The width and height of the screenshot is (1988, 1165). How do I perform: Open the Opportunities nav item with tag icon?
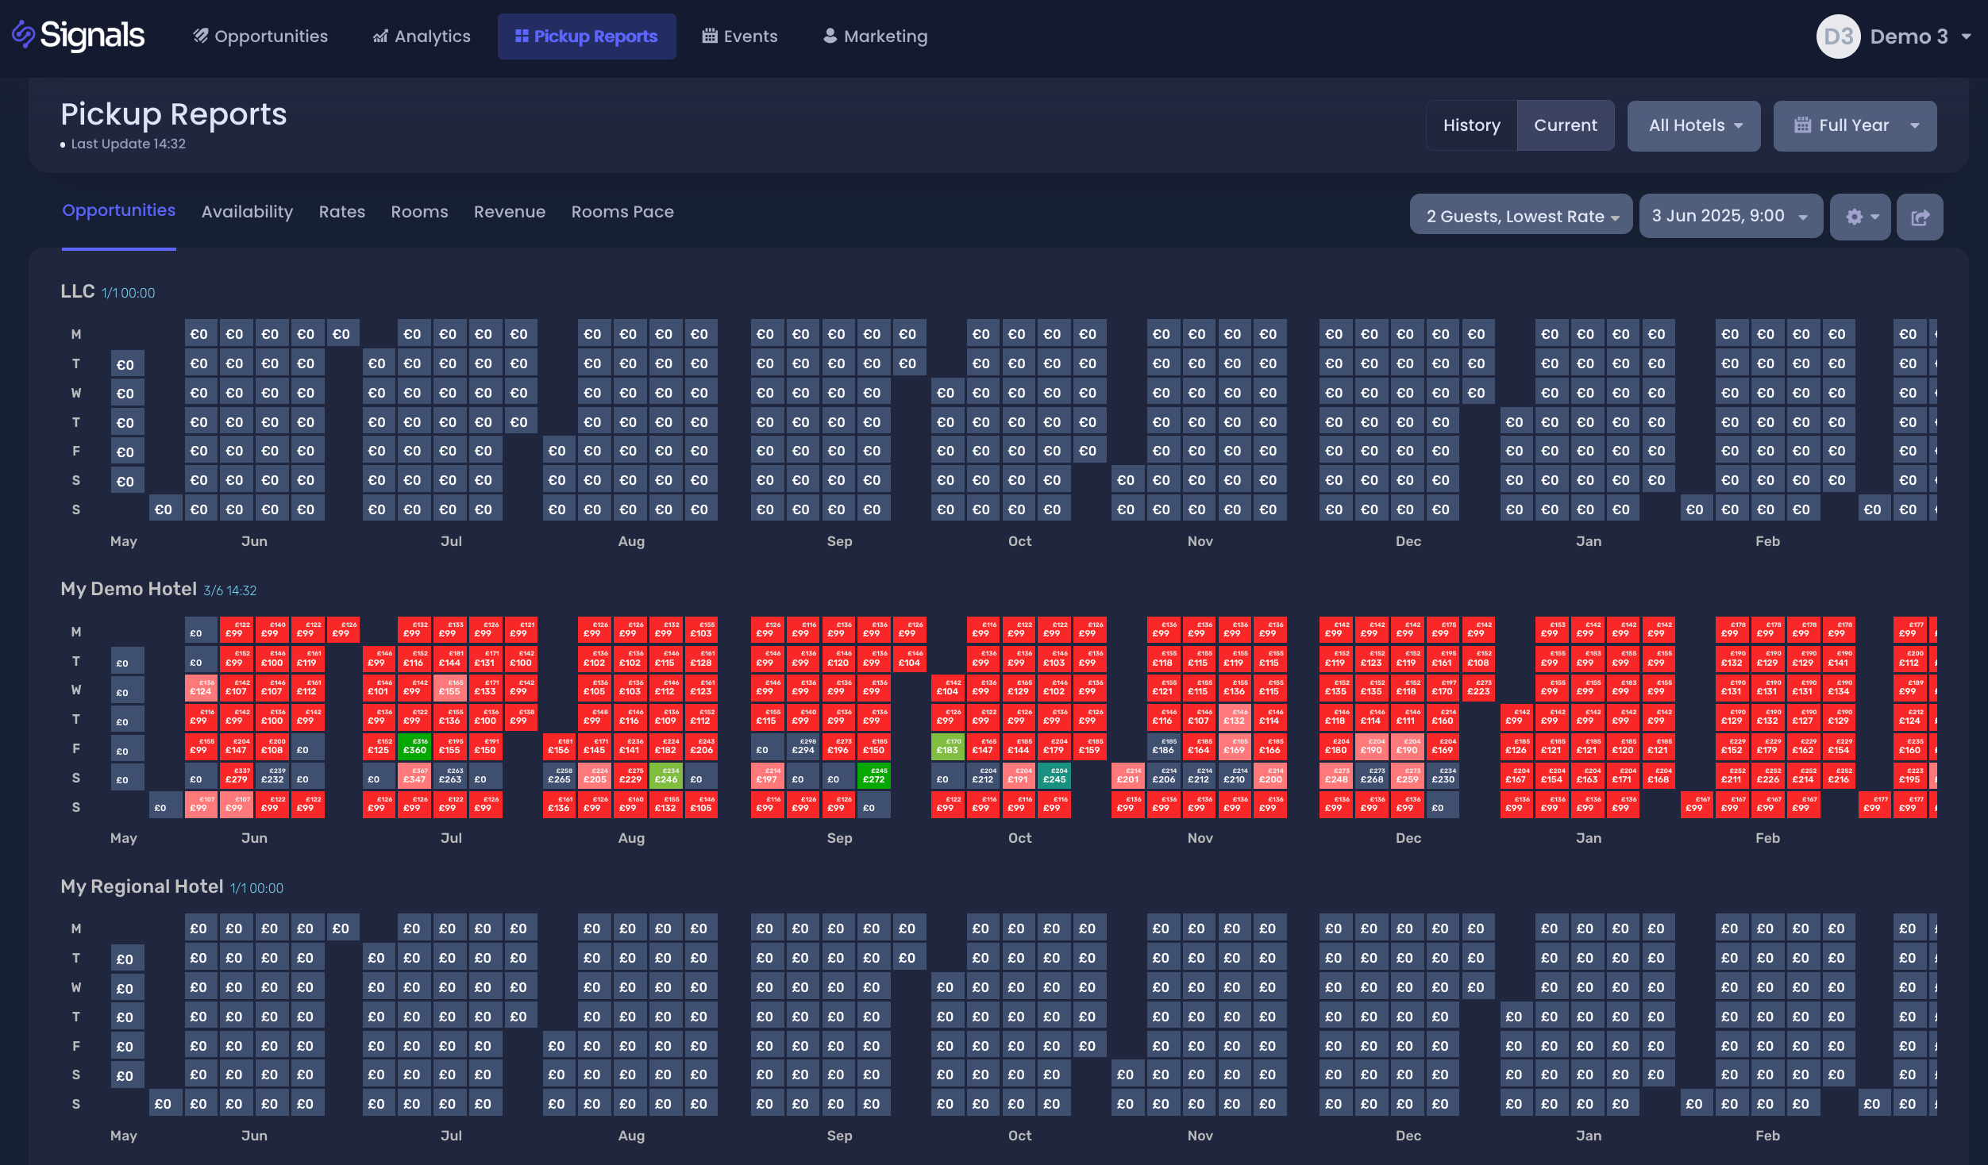[x=201, y=36]
